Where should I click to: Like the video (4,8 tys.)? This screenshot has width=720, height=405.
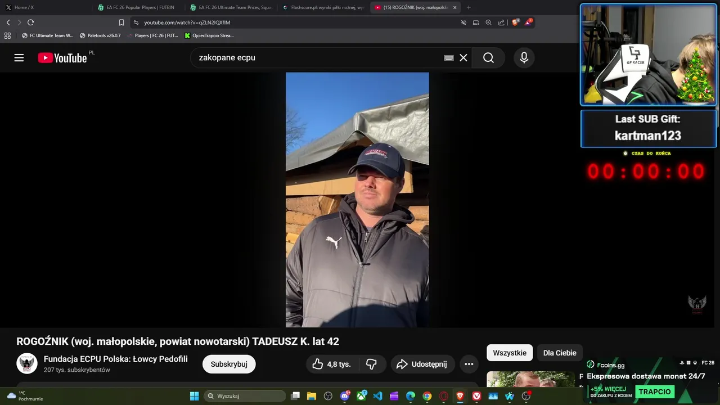tap(331, 364)
